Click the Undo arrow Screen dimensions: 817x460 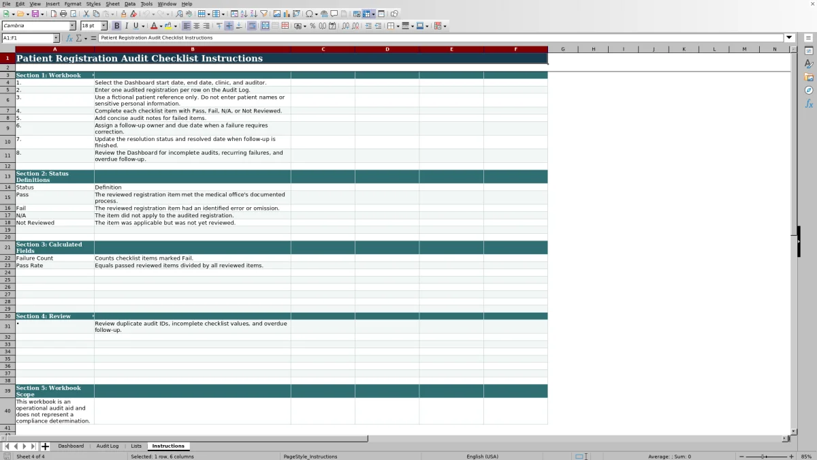pyautogui.click(x=146, y=14)
